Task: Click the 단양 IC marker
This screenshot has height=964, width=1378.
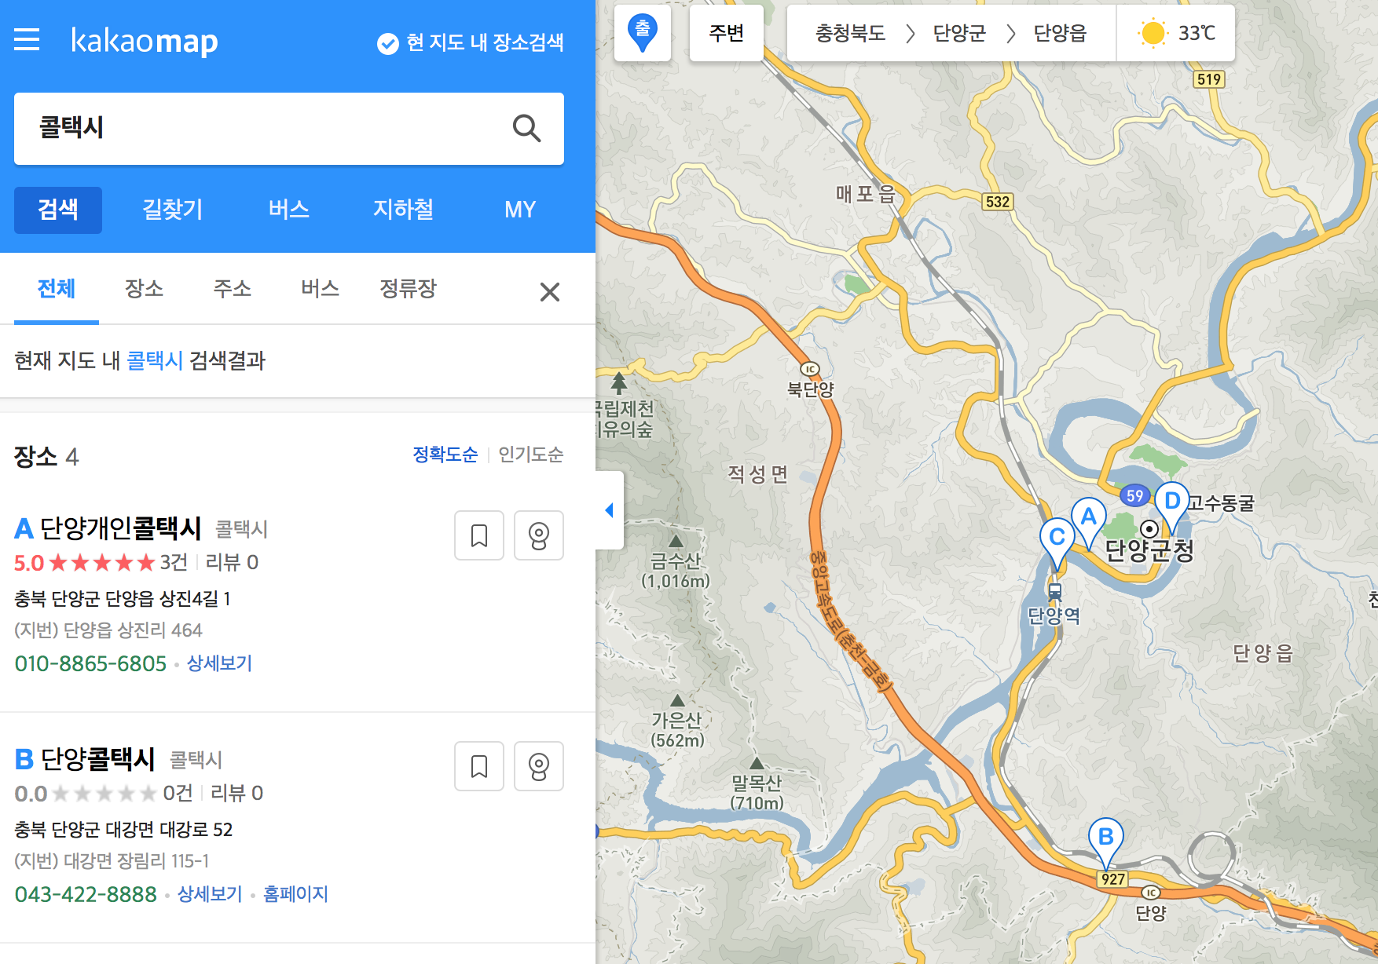Action: click(x=1150, y=893)
